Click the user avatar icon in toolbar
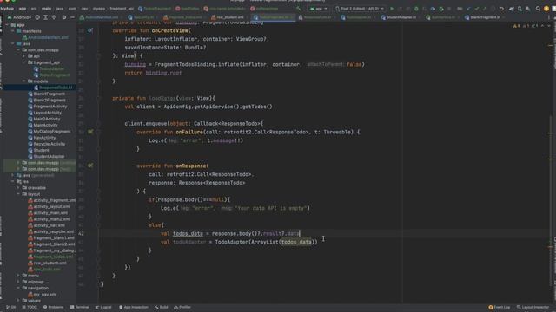The height and width of the screenshot is (312, 556). [546, 9]
